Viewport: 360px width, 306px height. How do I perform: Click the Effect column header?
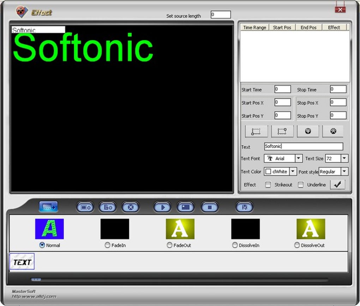pyautogui.click(x=334, y=27)
